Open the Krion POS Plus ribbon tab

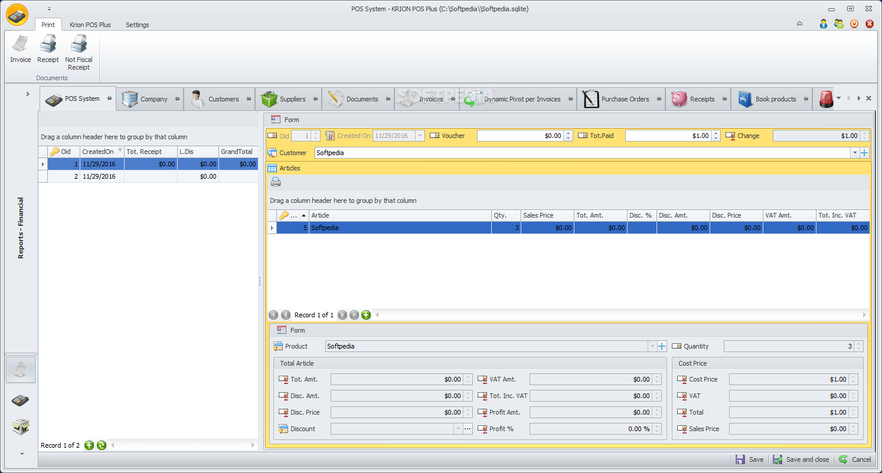tap(90, 25)
